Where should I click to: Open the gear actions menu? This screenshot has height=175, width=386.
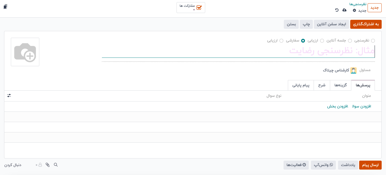tap(354, 10)
